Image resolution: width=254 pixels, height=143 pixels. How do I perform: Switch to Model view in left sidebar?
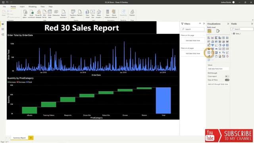click(3, 35)
